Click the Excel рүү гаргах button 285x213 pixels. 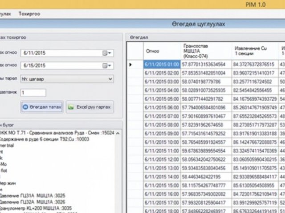90,107
